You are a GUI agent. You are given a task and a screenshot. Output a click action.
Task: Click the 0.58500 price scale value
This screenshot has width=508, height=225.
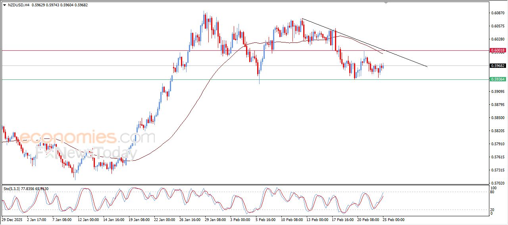click(497, 118)
